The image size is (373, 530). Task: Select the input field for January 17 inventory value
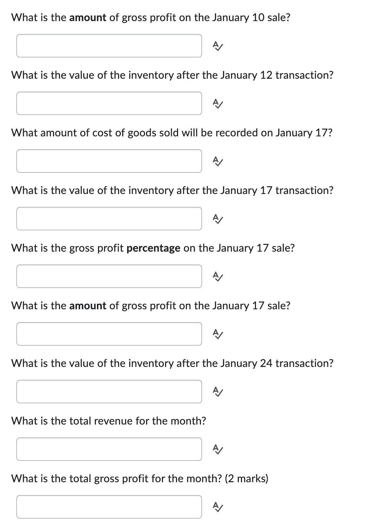[109, 219]
